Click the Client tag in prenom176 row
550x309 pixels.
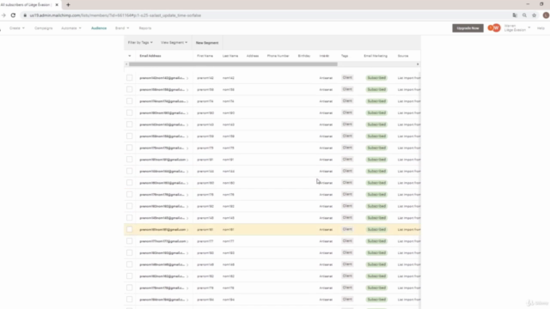[347, 194]
